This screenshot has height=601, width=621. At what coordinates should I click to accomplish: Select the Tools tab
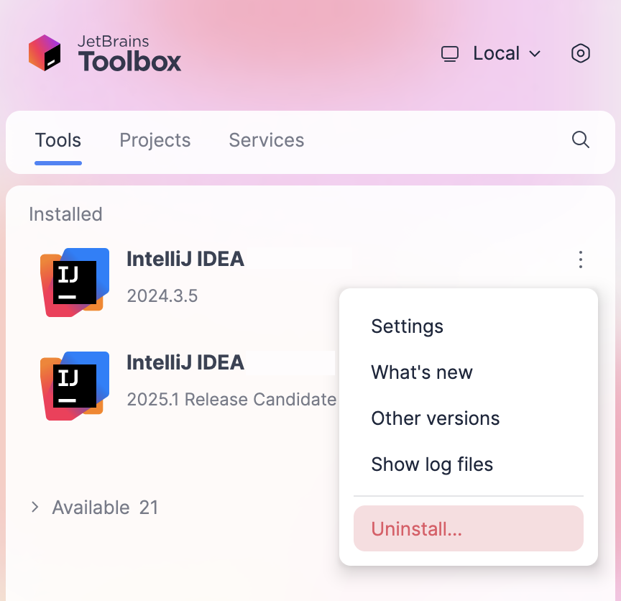coord(57,140)
